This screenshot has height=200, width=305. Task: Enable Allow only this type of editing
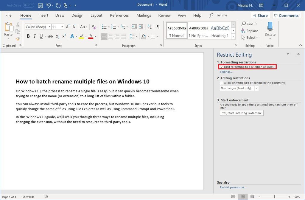pyautogui.click(x=222, y=83)
